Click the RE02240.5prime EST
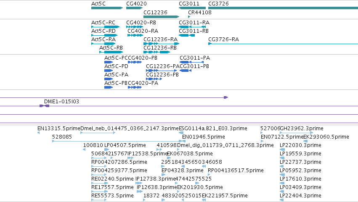Image resolution: width=358 pixels, height=202 pixels. click(x=100, y=183)
